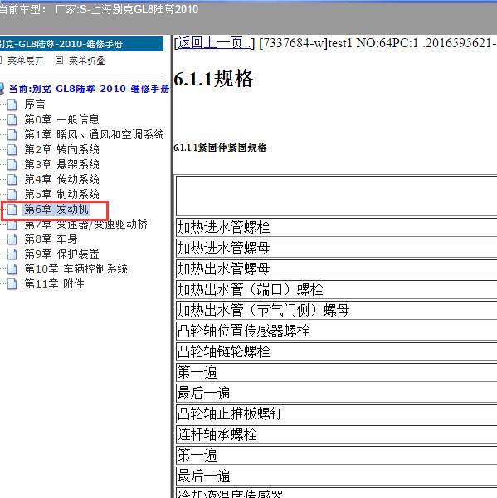This screenshot has width=497, height=498.
Task: Click the 返回上一页 link
Action: (x=213, y=42)
